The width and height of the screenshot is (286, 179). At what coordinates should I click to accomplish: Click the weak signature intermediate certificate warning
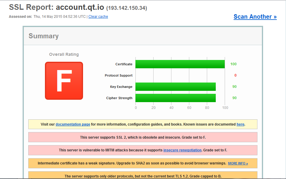click(143, 163)
